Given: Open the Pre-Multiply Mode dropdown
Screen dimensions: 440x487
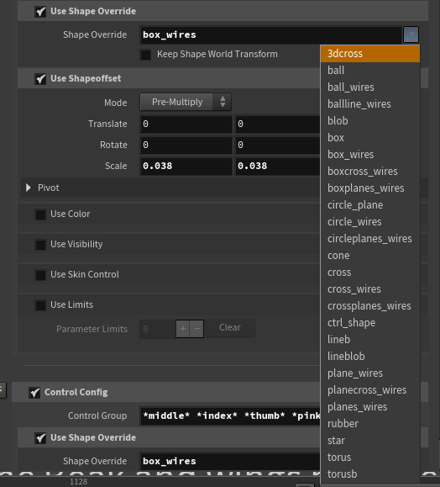Looking at the screenshot, I should click(x=186, y=102).
